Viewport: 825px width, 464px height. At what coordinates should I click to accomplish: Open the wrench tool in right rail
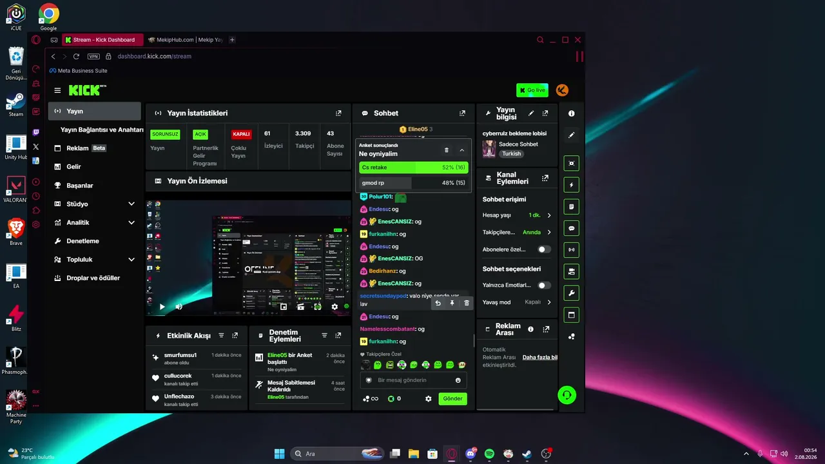click(x=571, y=294)
